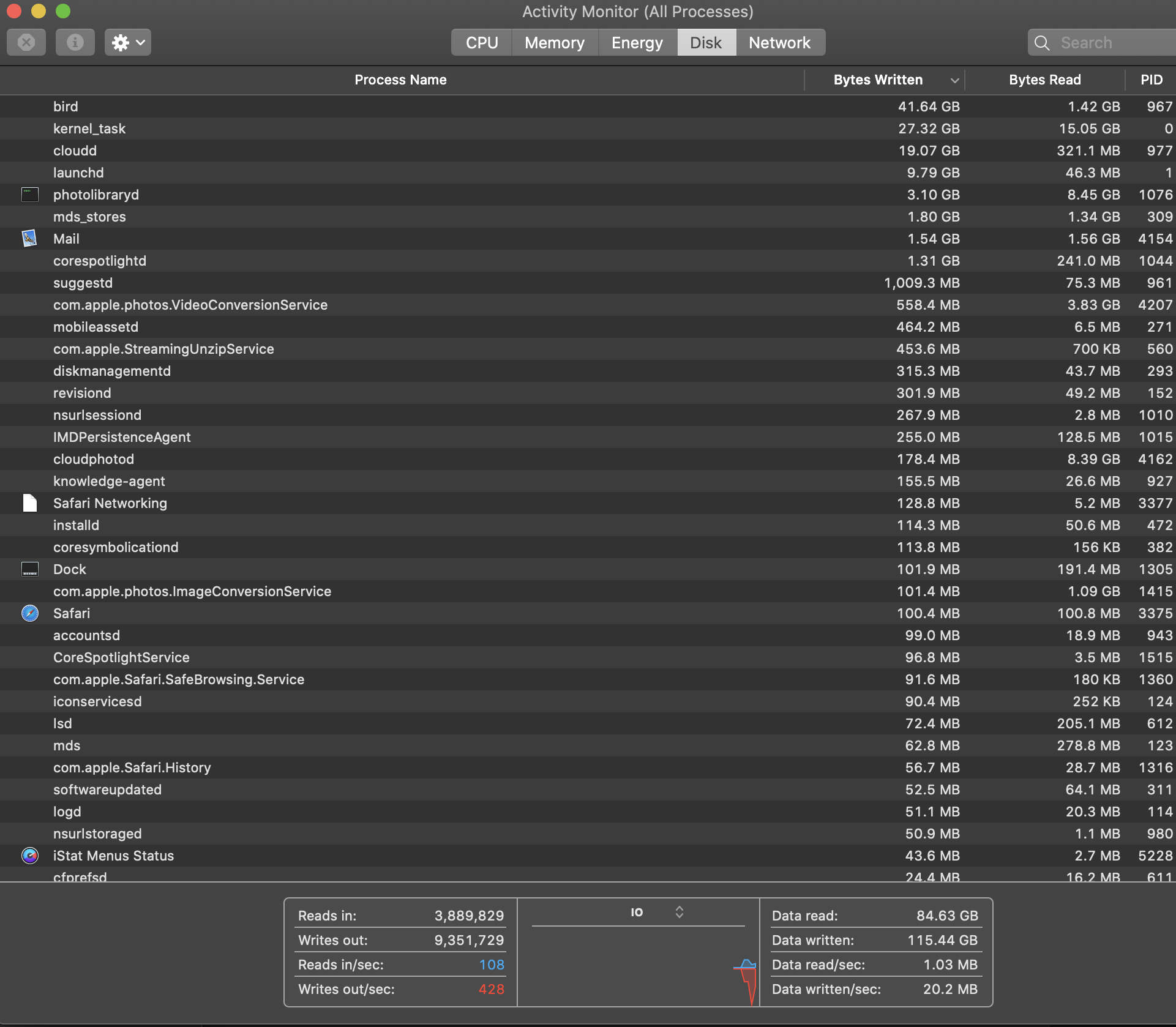The image size is (1176, 1027).
Task: Select the installd process row
Action: tap(588, 525)
